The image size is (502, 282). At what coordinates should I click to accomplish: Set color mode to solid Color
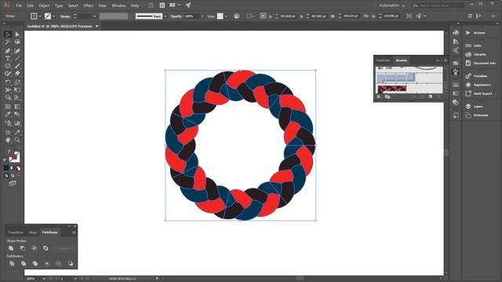click(6, 168)
